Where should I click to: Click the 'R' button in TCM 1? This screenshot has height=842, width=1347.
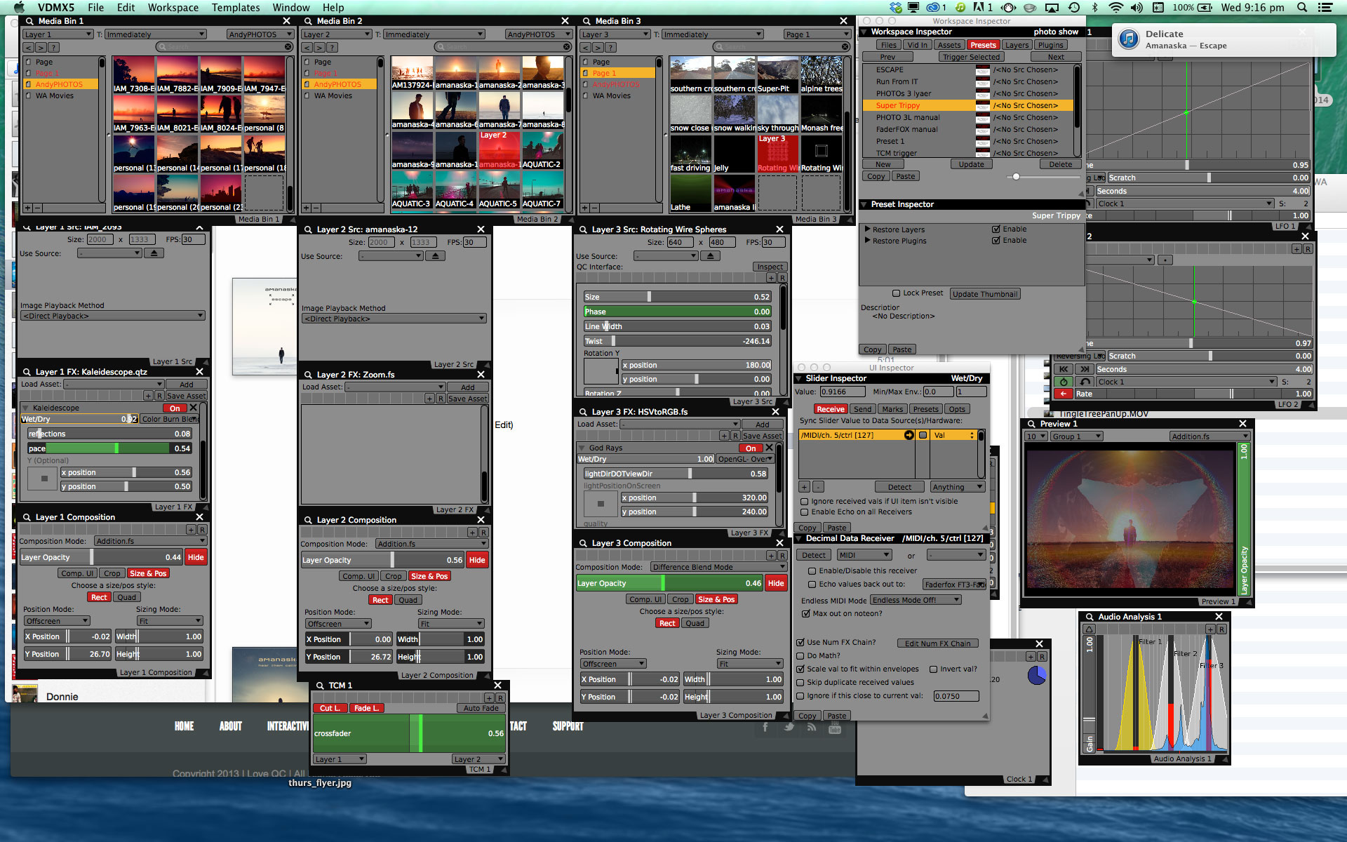tap(500, 698)
